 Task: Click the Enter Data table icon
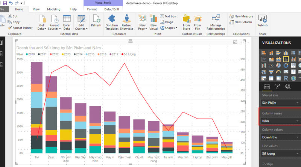click(x=67, y=18)
